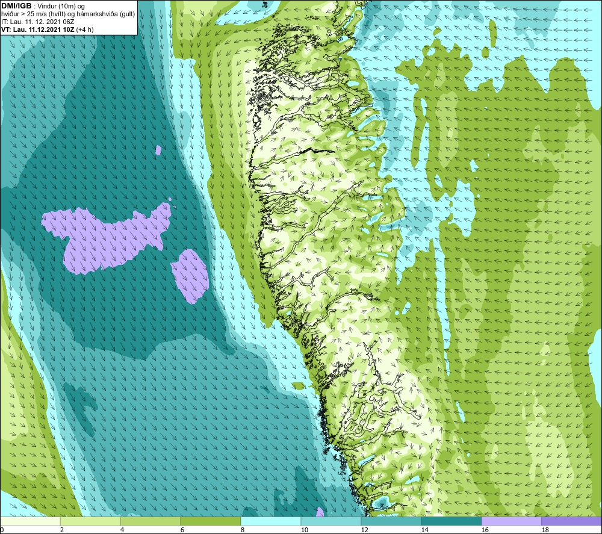This screenshot has width=602, height=534.
Task: Click the 16–18 m/s lavender legend swatch
Action: [512, 521]
